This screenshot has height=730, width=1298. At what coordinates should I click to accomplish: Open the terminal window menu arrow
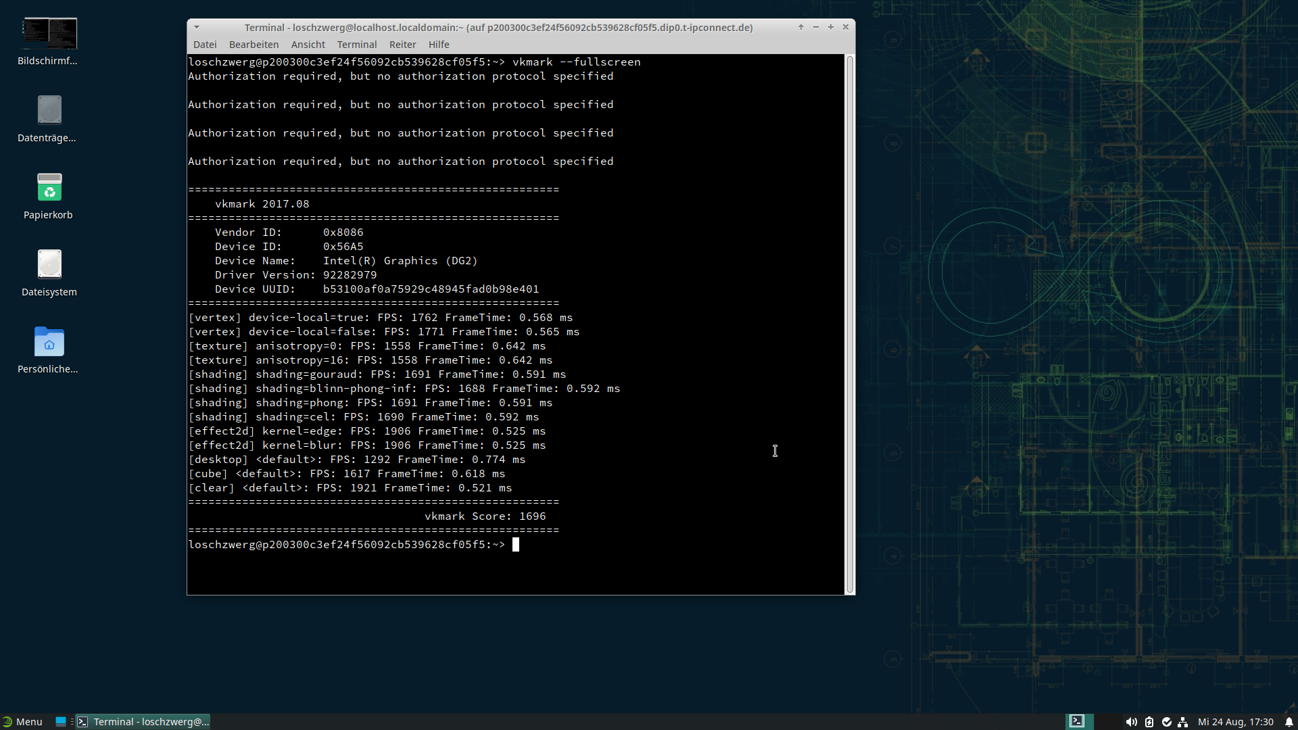[197, 28]
